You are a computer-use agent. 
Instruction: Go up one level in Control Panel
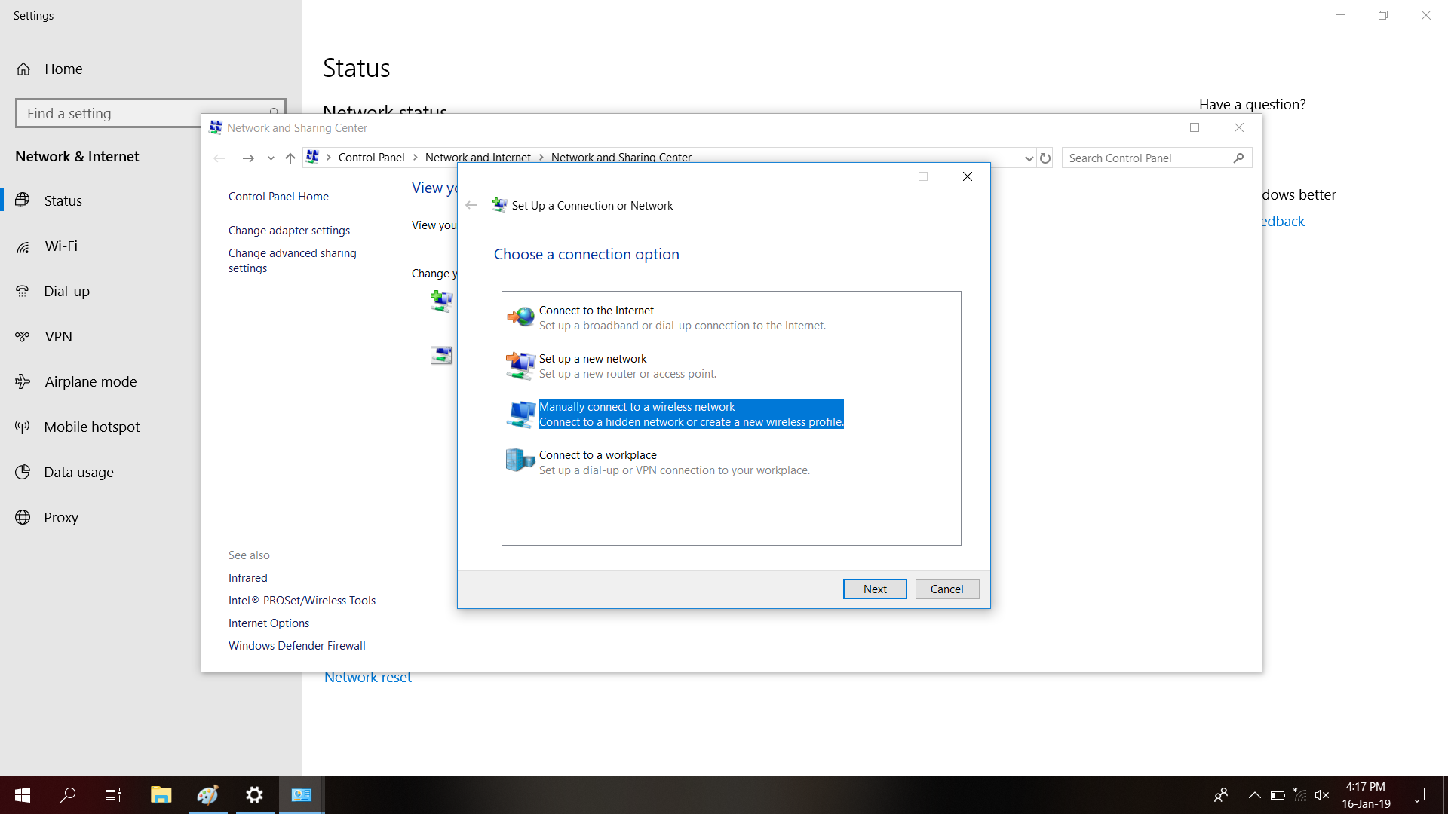click(290, 158)
